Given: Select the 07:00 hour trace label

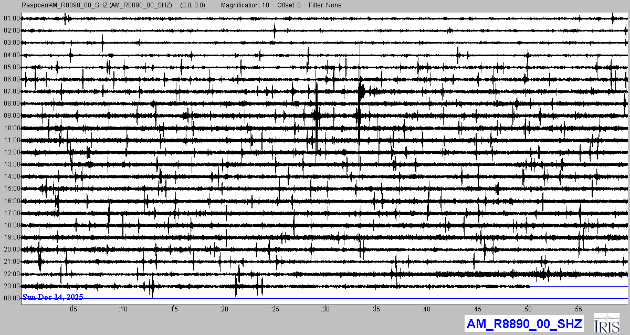Looking at the screenshot, I should coord(11,91).
